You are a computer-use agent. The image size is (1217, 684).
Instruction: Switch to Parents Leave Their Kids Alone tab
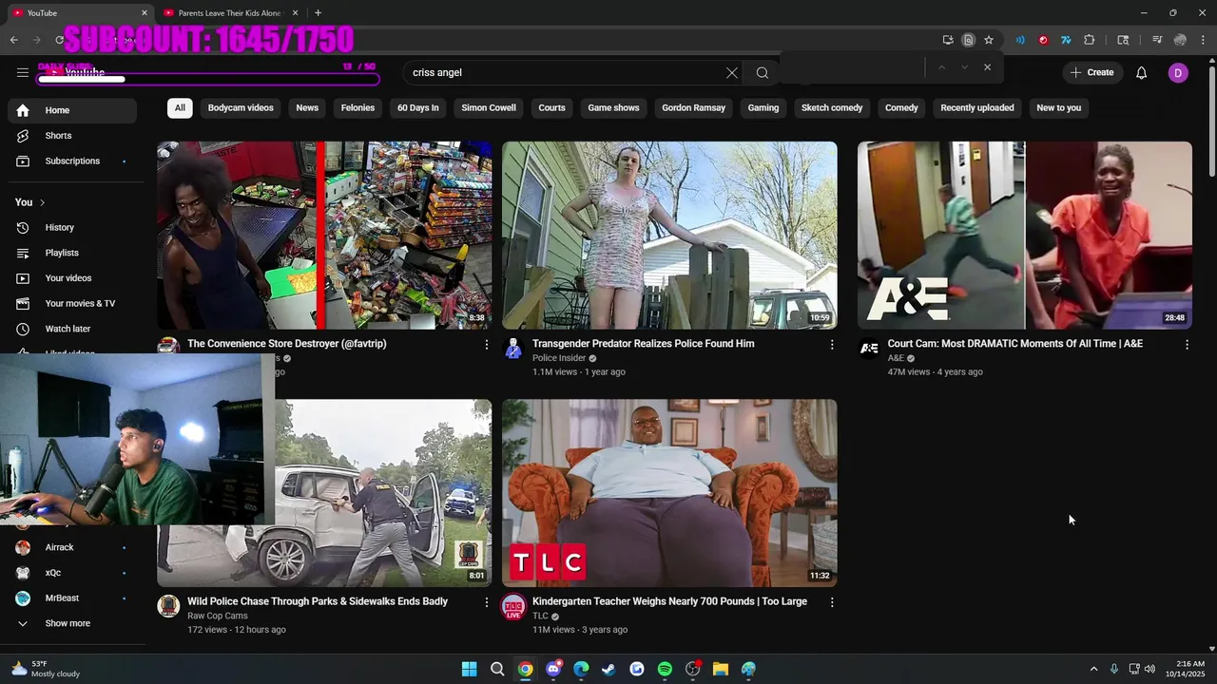[x=231, y=13]
